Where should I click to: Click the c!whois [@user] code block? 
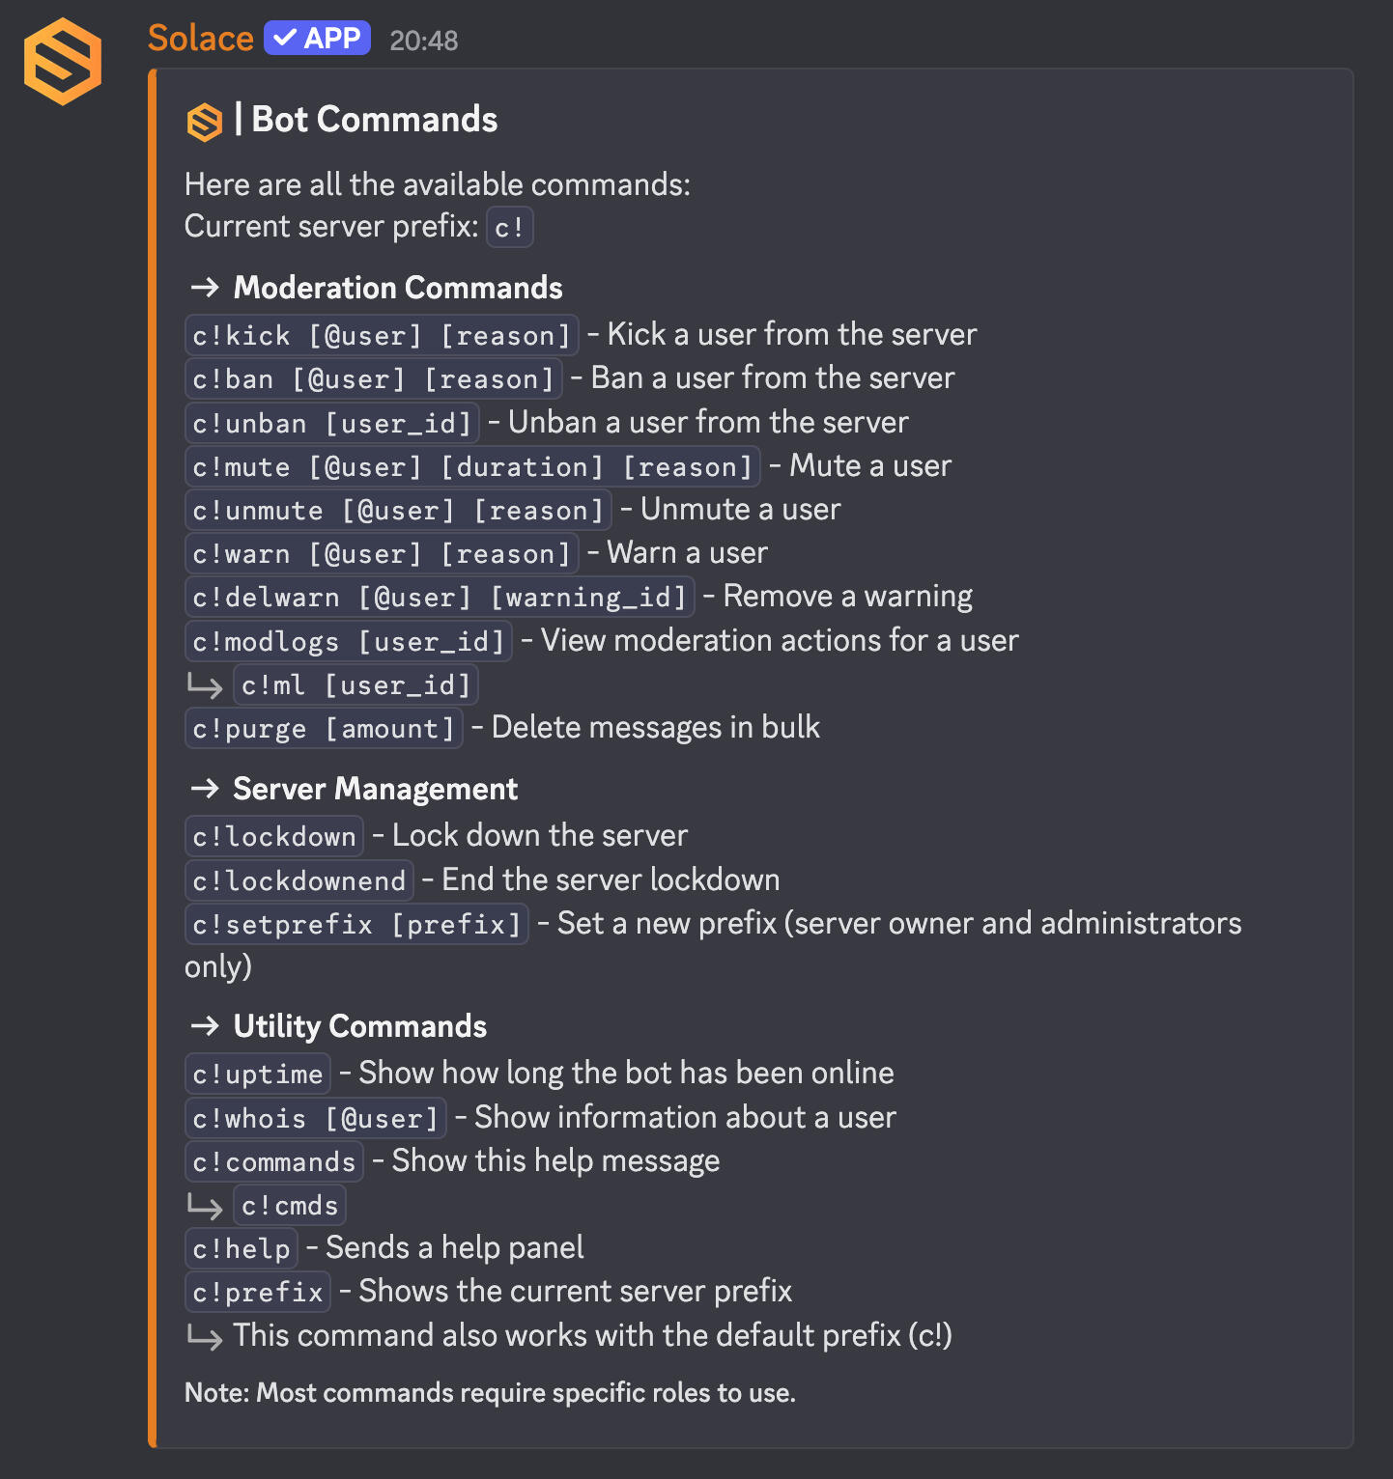316,1118
